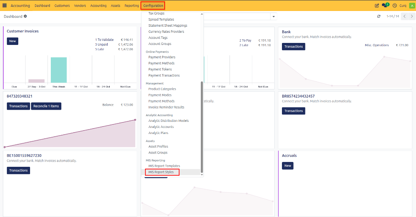Click Misc. Operations link
The width and height of the screenshot is (416, 217).
pyautogui.click(x=377, y=45)
